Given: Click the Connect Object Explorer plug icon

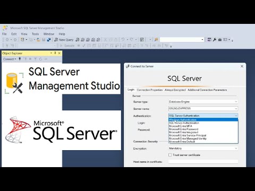Looking at the screenshot, I should 20,59.
